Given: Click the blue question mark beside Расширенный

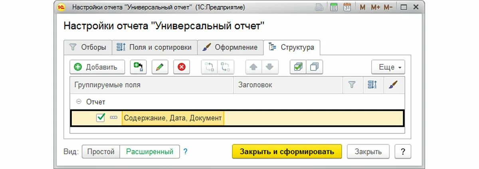Looking at the screenshot, I should 185,152.
